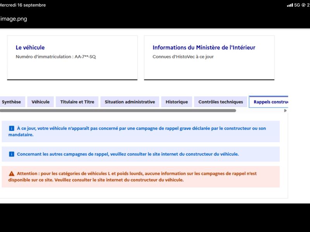Go to the Historique tab
The height and width of the screenshot is (232, 310).
[177, 102]
